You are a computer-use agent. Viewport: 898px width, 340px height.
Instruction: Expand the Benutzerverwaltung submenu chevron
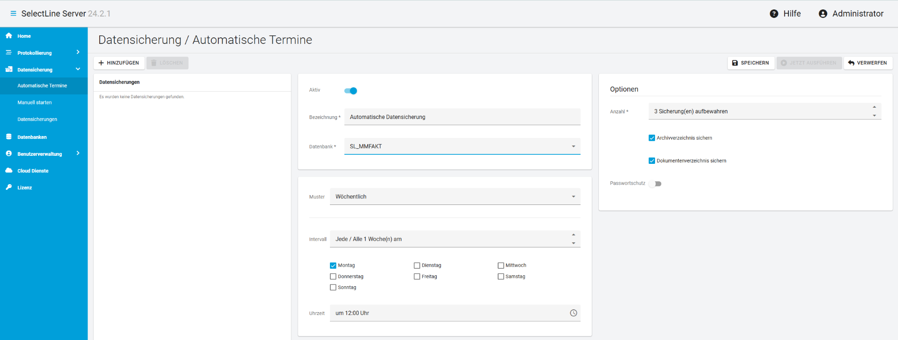point(78,153)
